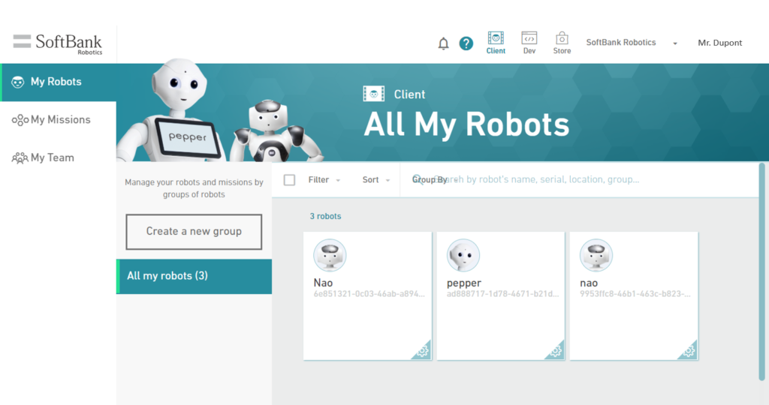
Task: Tick the select-all robots checkbox
Action: [x=289, y=180]
